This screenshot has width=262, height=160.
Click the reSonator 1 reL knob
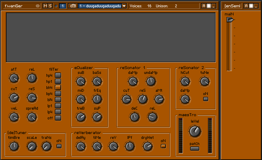coord(152,117)
